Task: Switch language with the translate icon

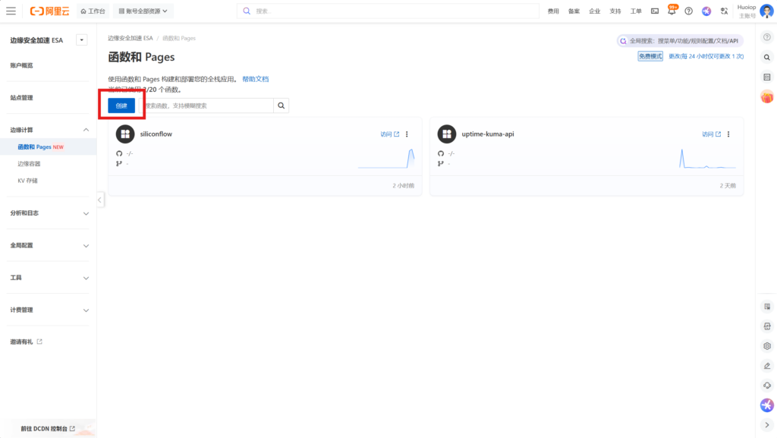Action: click(724, 11)
